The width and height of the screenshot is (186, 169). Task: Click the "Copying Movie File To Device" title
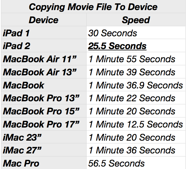(x=93, y=6)
